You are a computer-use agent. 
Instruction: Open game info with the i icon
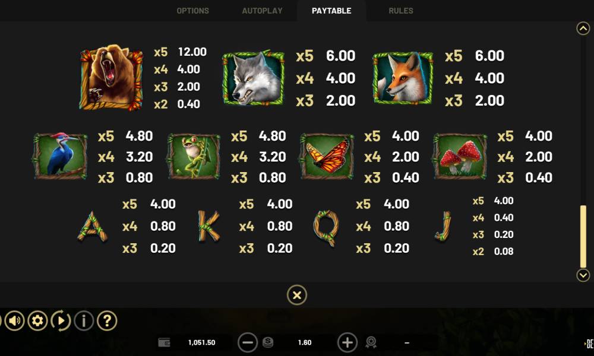pyautogui.click(x=84, y=321)
